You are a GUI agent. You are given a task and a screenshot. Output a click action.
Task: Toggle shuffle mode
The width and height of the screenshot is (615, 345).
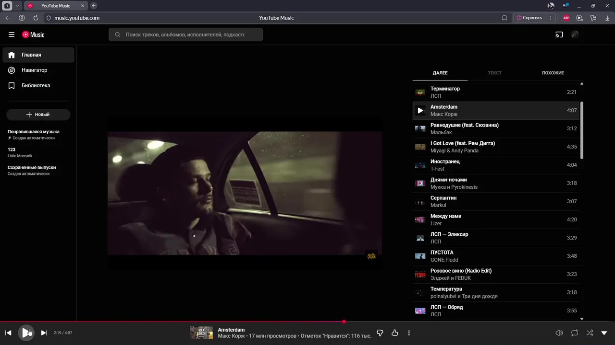[590, 333]
